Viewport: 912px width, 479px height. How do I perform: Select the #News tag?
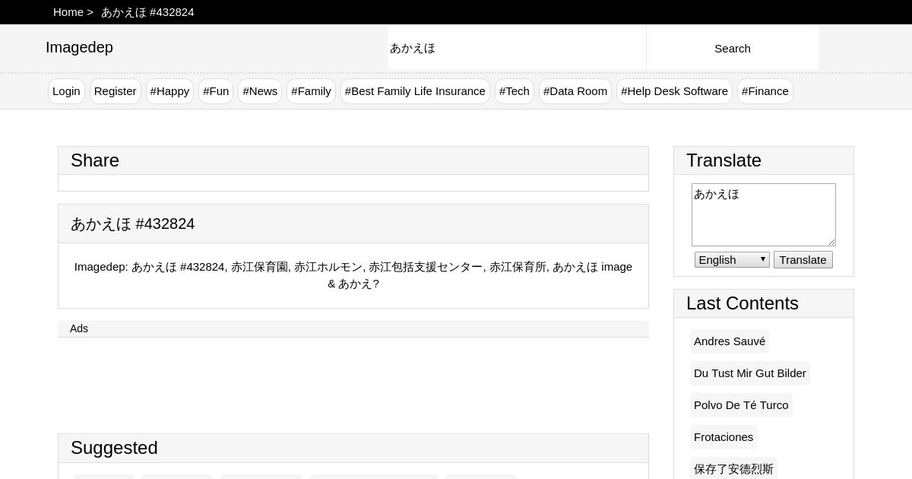[x=260, y=91]
